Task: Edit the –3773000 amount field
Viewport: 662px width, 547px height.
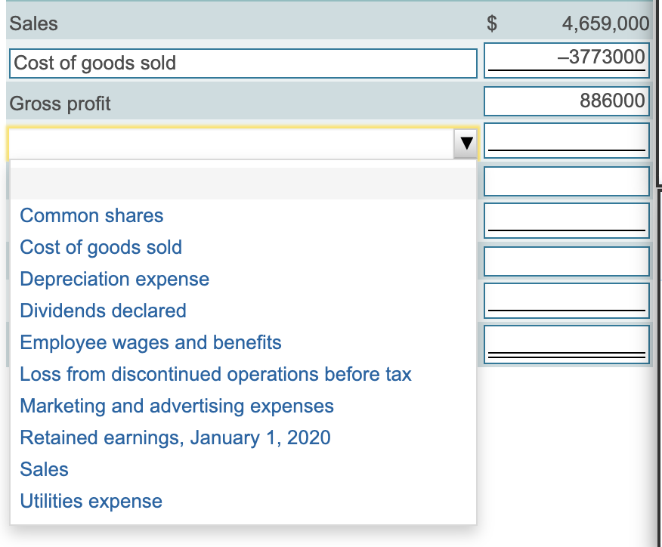Action: tap(565, 60)
